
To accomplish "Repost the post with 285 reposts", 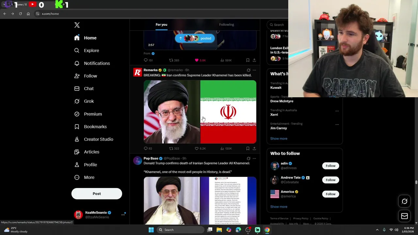I will click(x=174, y=60).
